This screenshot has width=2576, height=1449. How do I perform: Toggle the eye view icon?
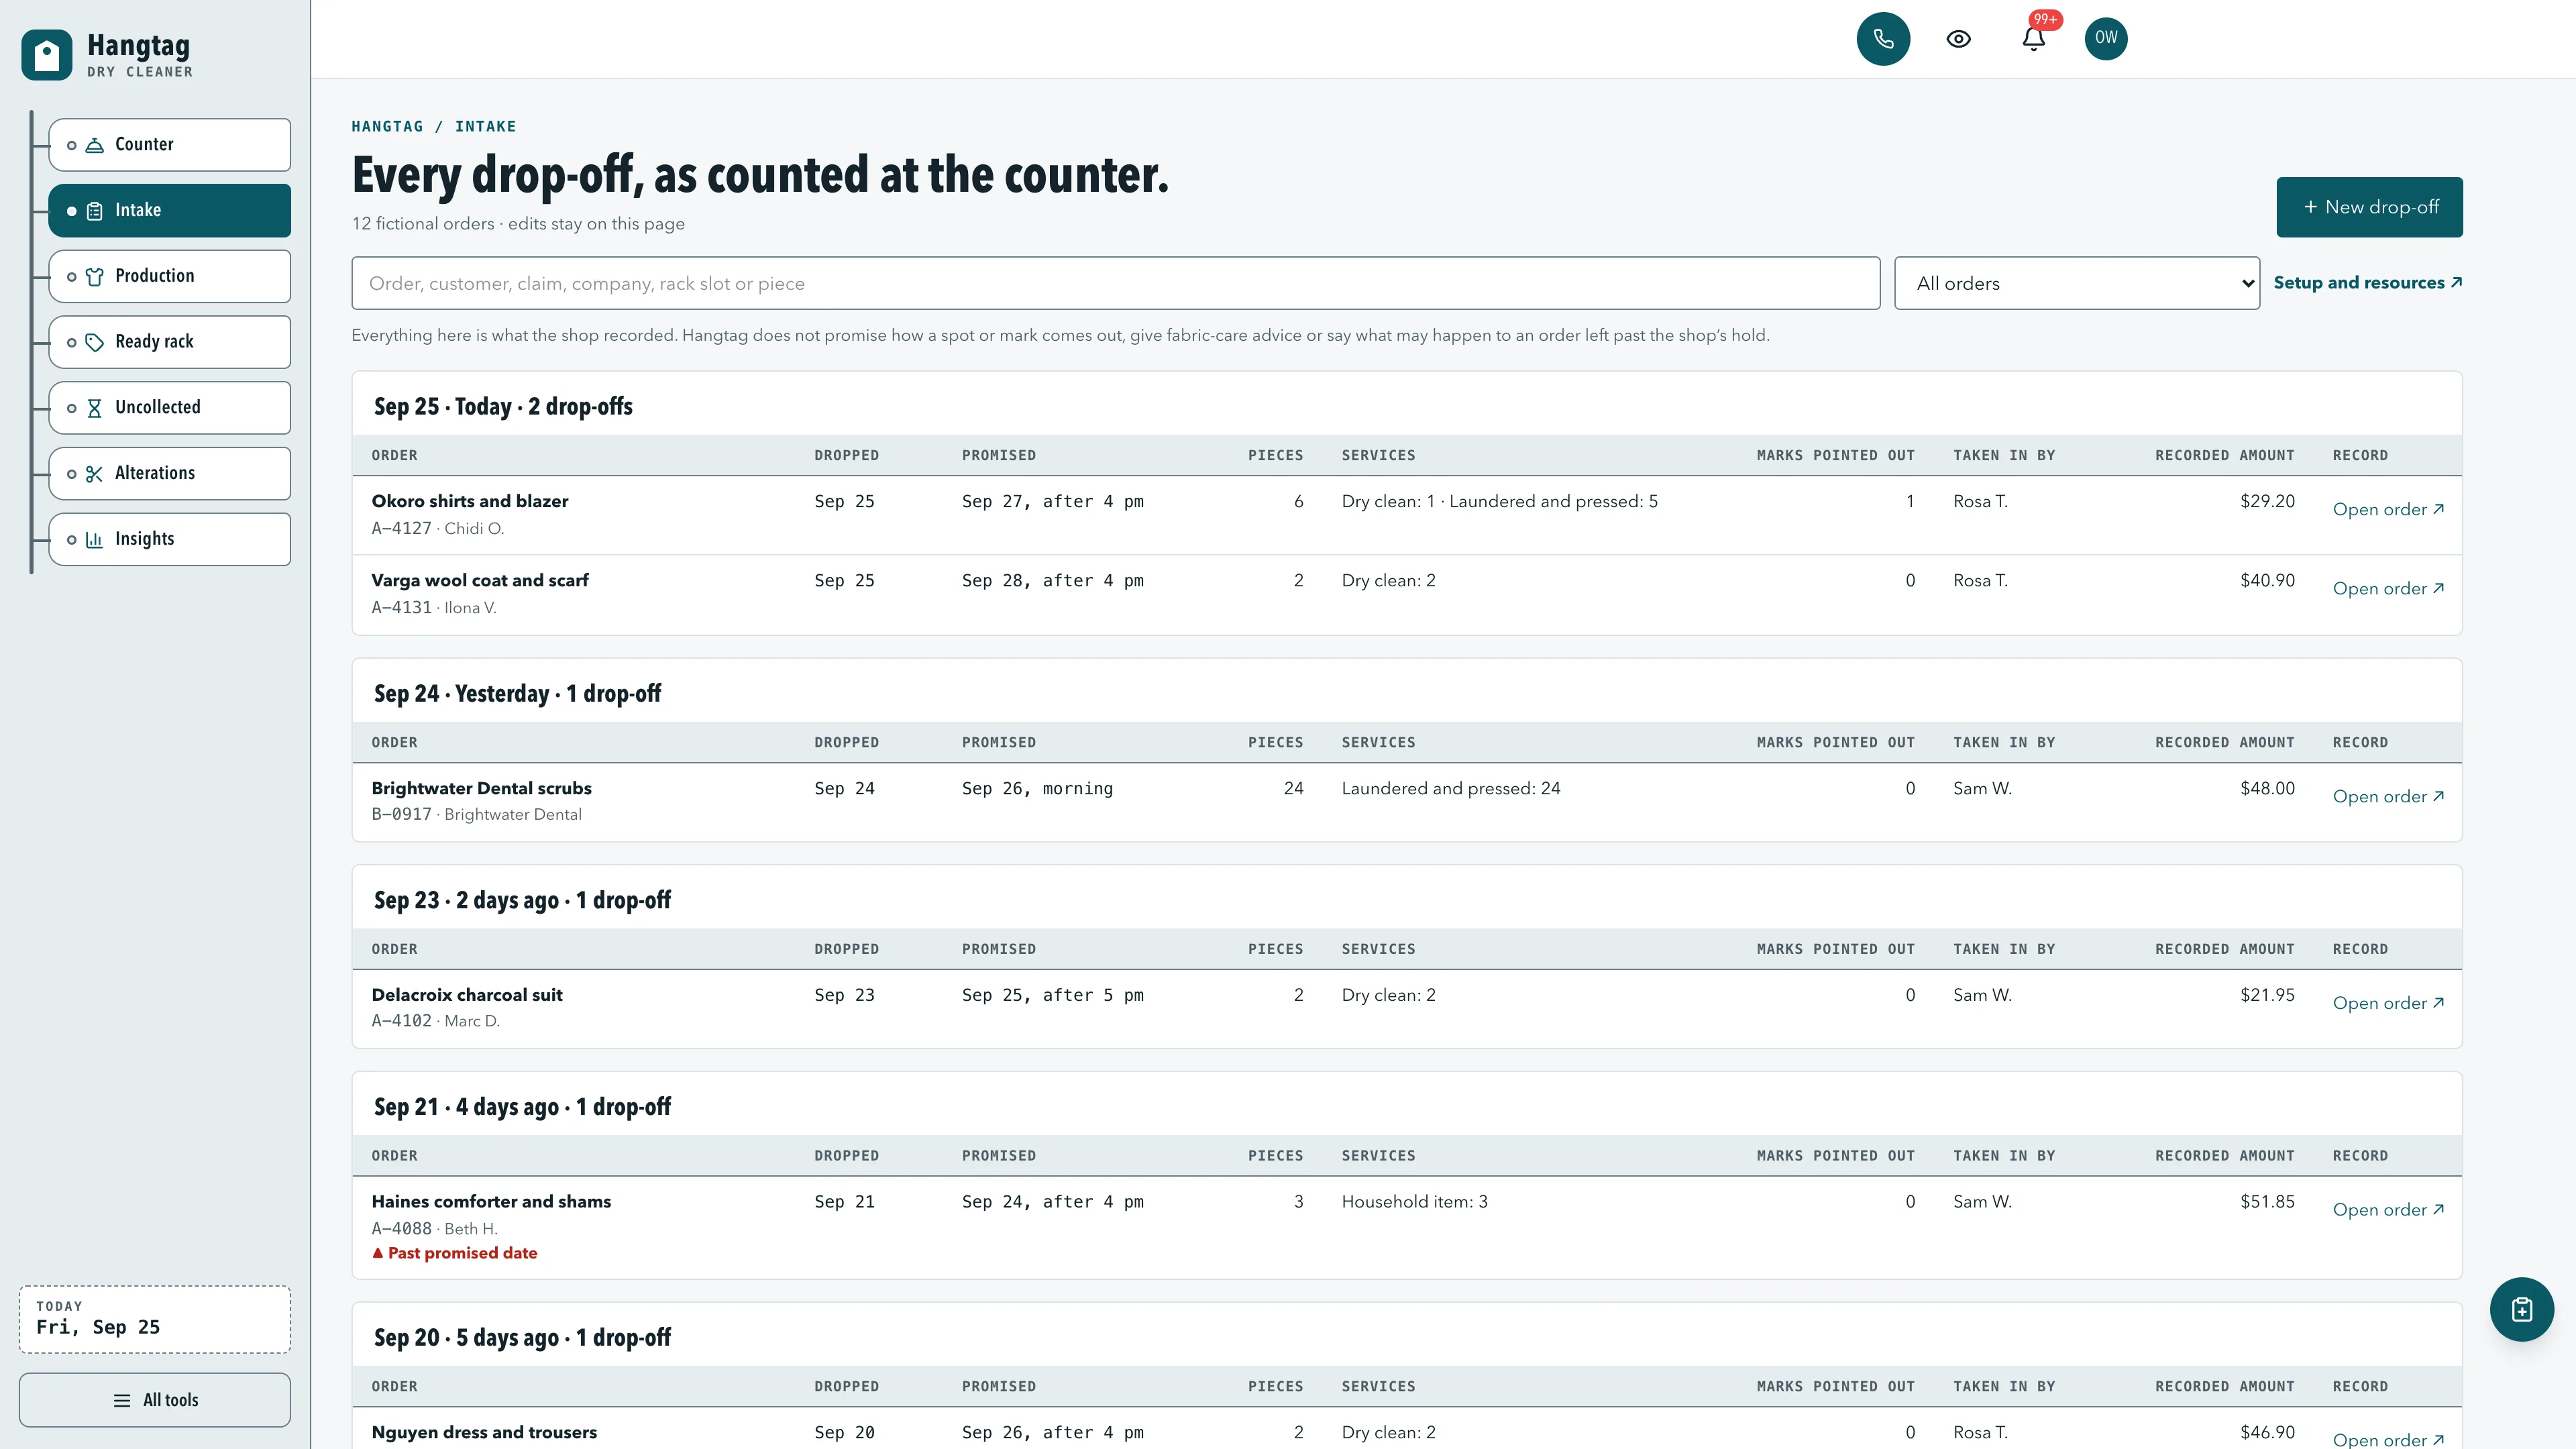point(1958,39)
